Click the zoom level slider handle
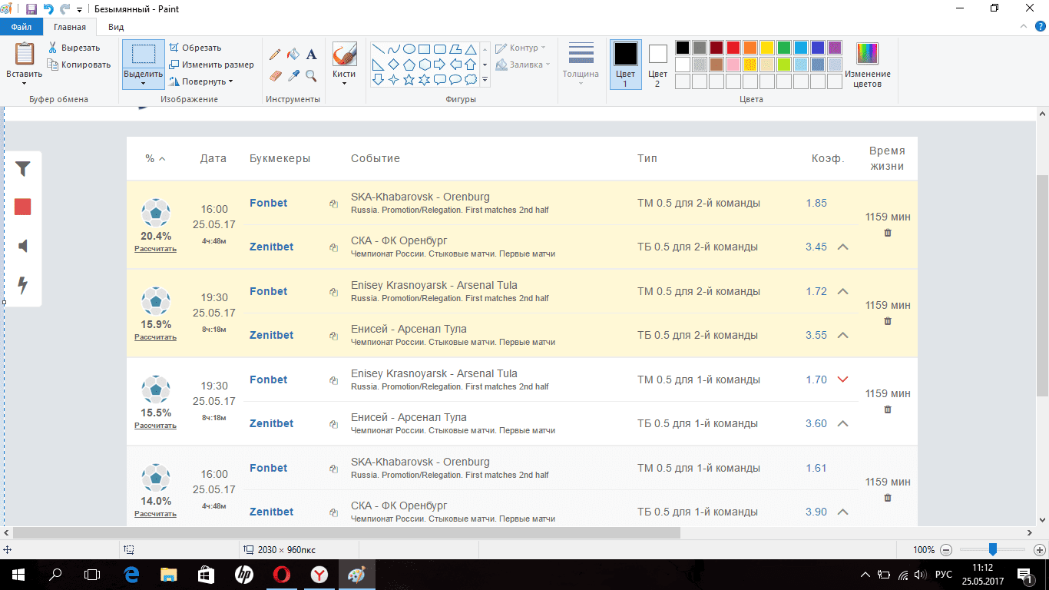 pyautogui.click(x=993, y=549)
